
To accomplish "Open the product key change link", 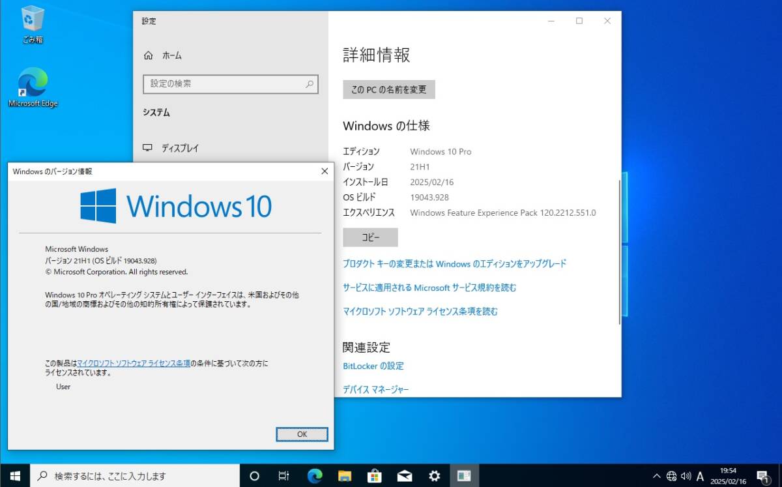I will coord(455,264).
